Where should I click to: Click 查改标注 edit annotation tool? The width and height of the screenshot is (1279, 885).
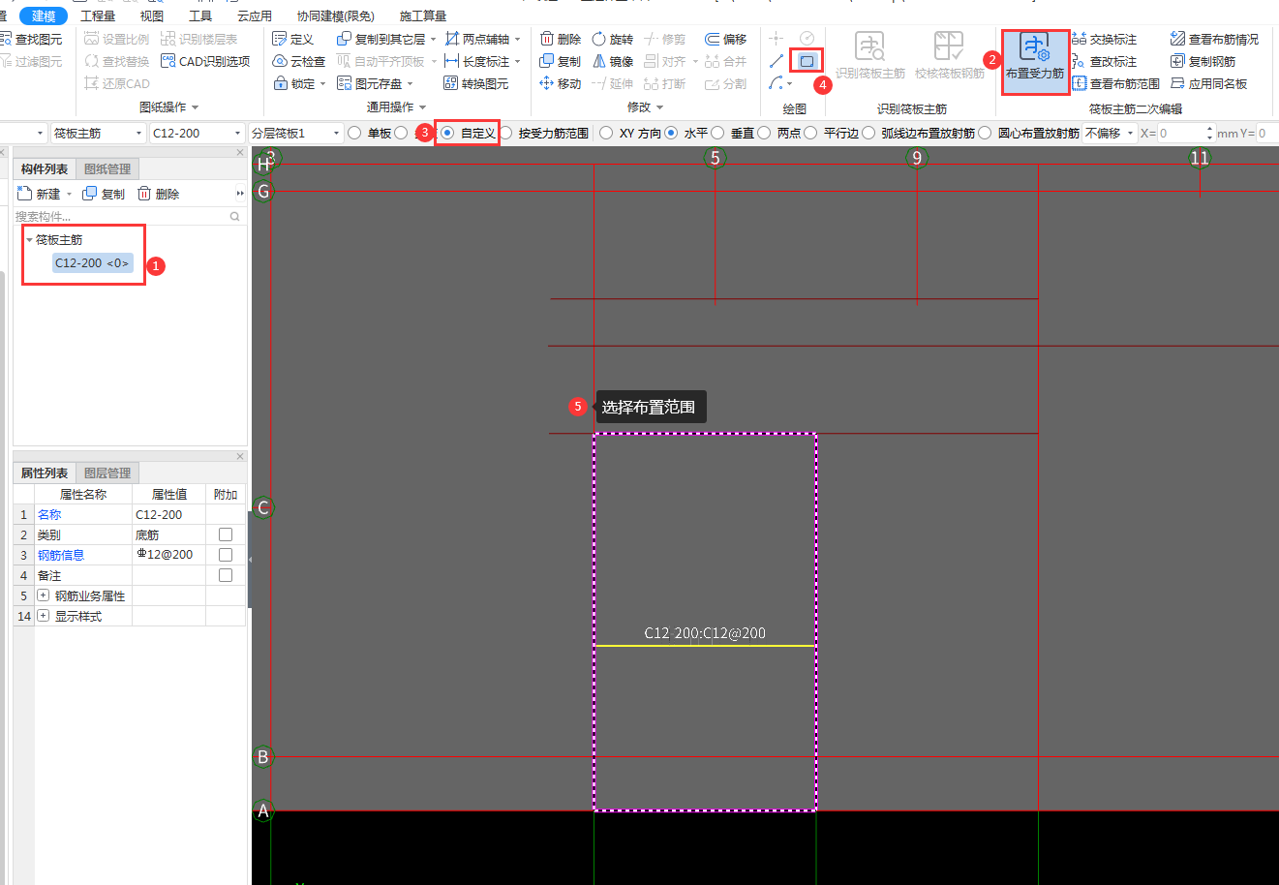click(x=1104, y=61)
